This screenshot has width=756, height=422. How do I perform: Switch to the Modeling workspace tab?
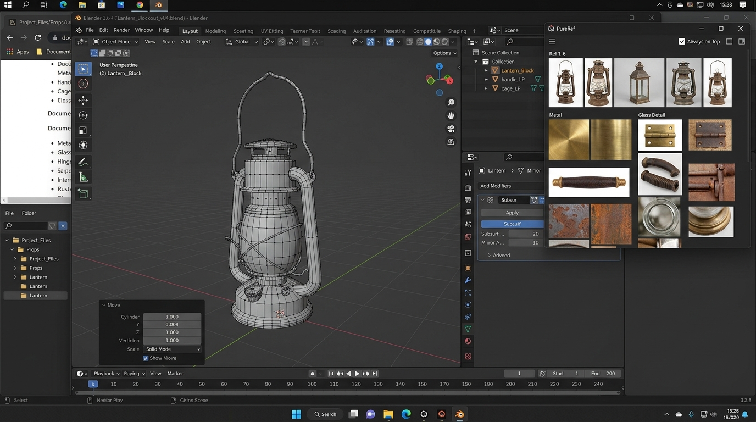pos(215,31)
